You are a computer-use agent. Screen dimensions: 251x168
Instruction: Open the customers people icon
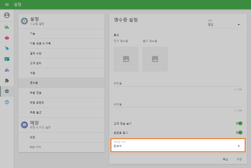[7, 70]
